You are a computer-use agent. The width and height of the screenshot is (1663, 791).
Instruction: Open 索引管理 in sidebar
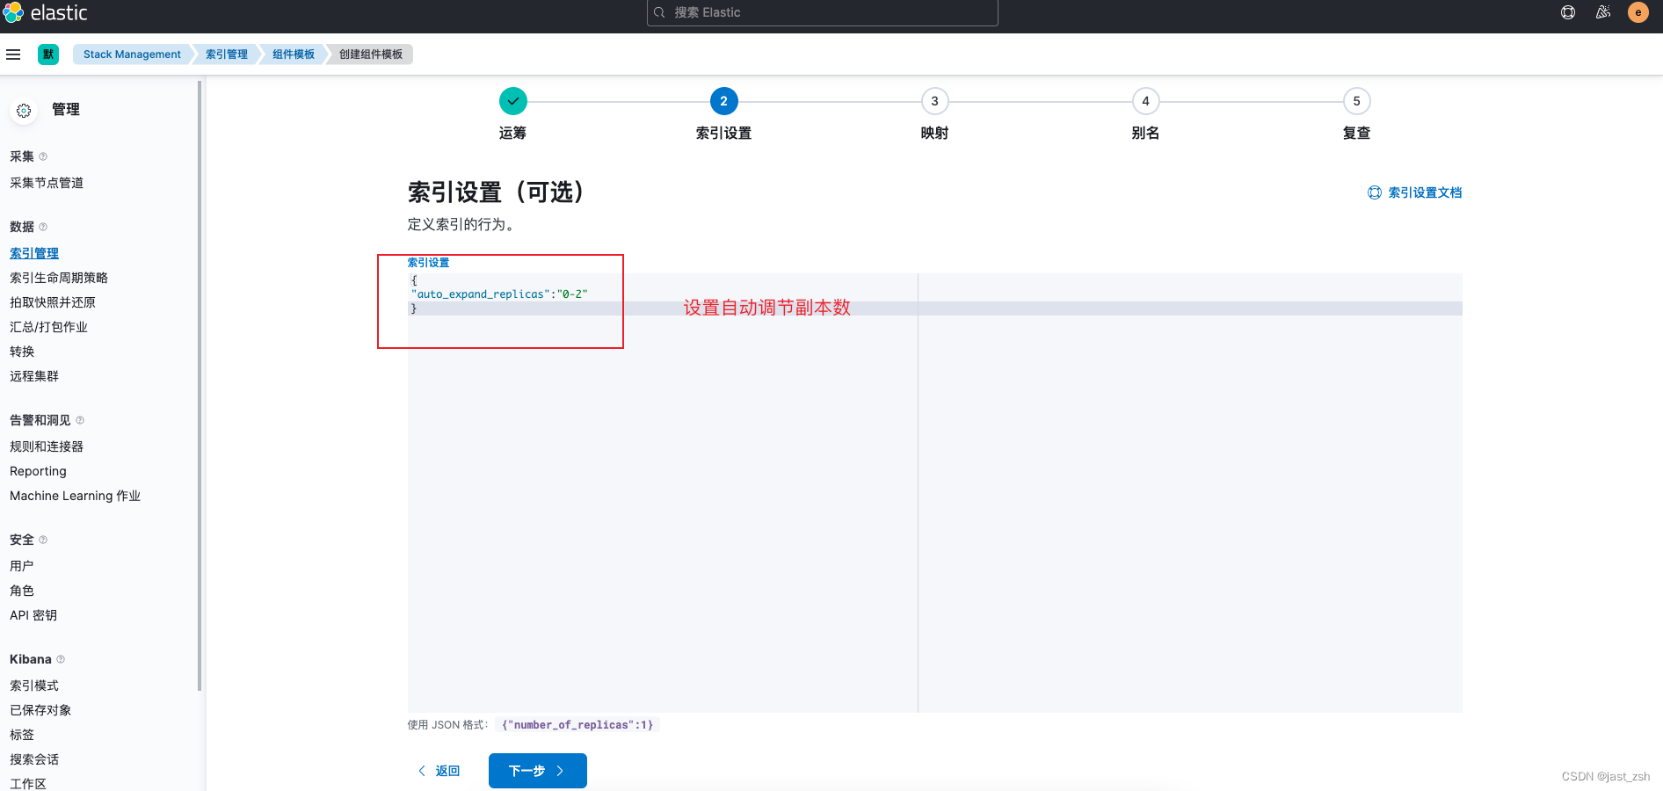pos(34,253)
